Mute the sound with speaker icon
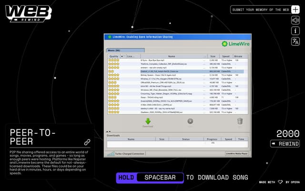Screen dimensions: 305x191 click(x=295, y=20)
